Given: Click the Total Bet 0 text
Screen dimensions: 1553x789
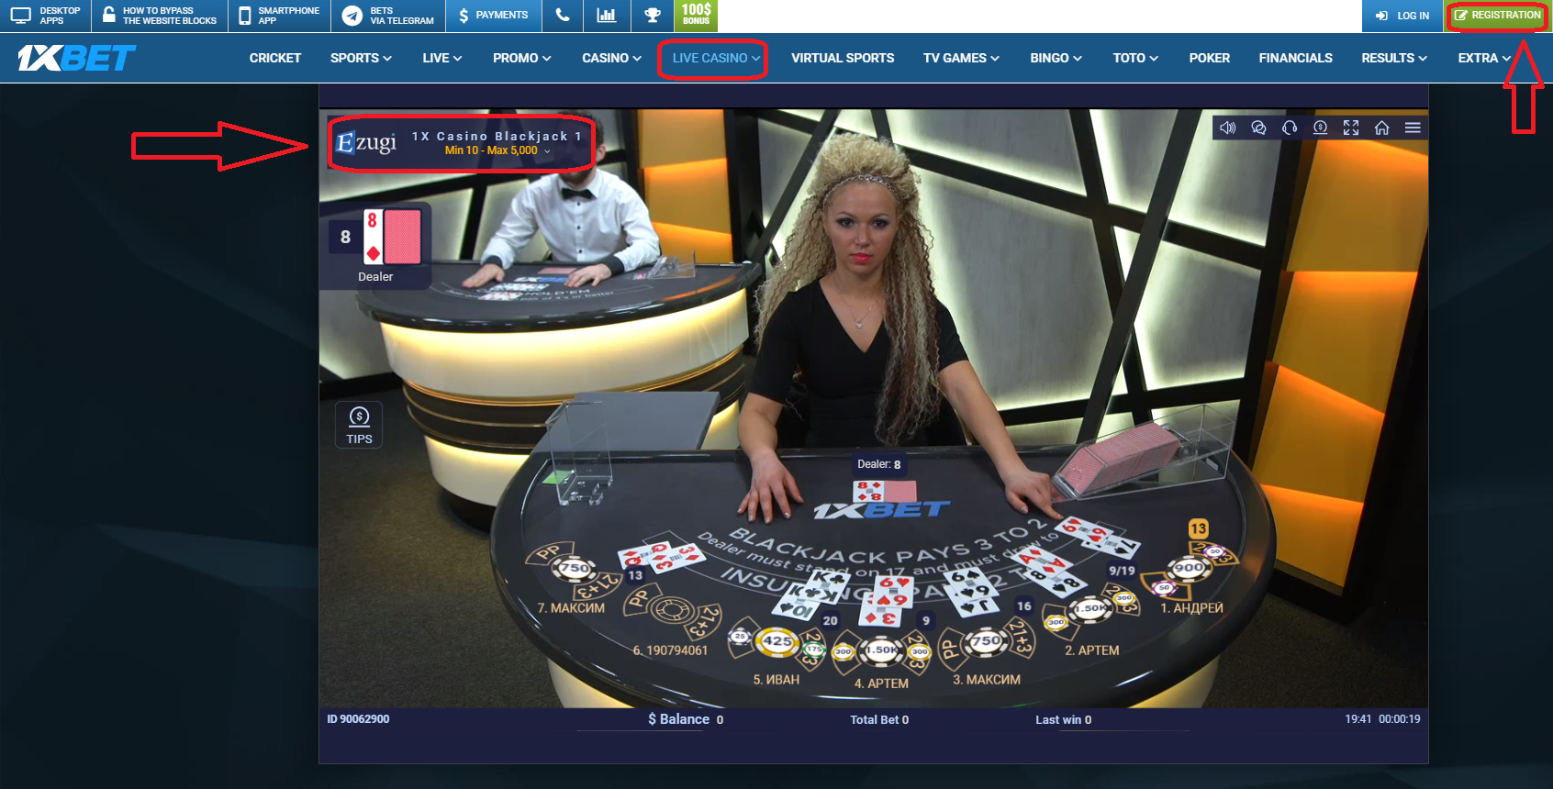Looking at the screenshot, I should coord(879,720).
